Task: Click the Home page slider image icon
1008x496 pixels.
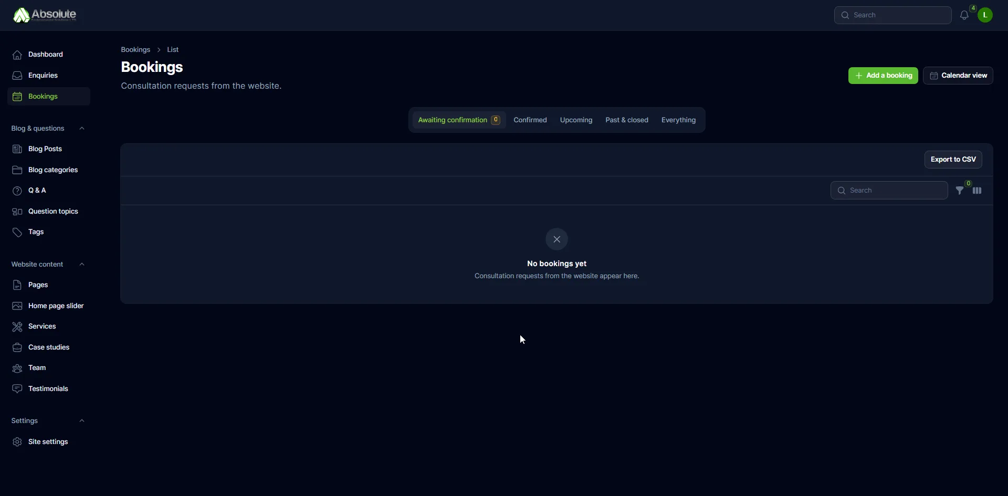Action: click(x=17, y=306)
